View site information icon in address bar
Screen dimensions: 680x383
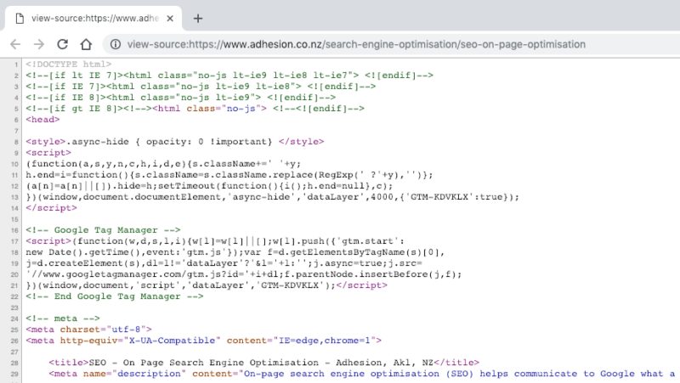pyautogui.click(x=116, y=44)
